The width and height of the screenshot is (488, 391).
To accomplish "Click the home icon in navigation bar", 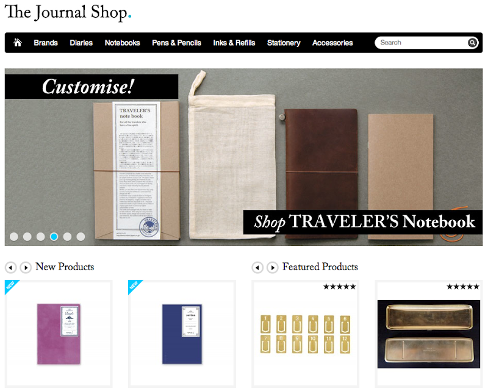I will pyautogui.click(x=18, y=43).
